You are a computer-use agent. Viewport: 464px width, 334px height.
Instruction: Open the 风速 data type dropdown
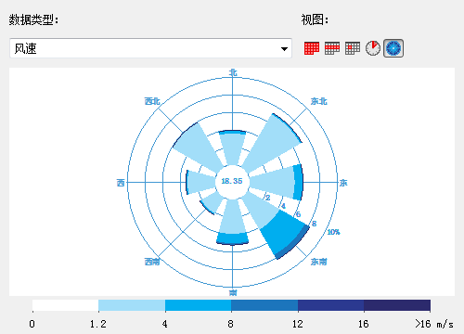pyautogui.click(x=150, y=48)
